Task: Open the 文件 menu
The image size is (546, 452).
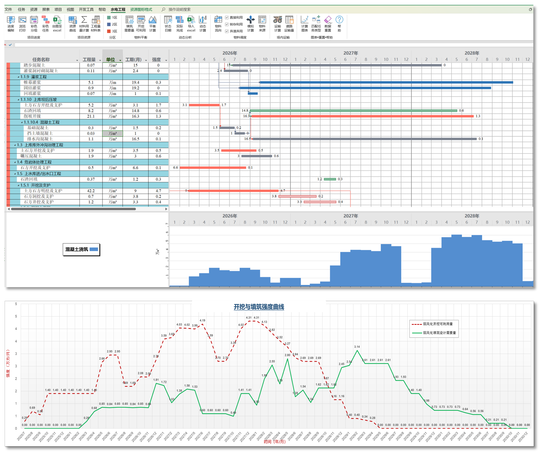Action: [8, 10]
